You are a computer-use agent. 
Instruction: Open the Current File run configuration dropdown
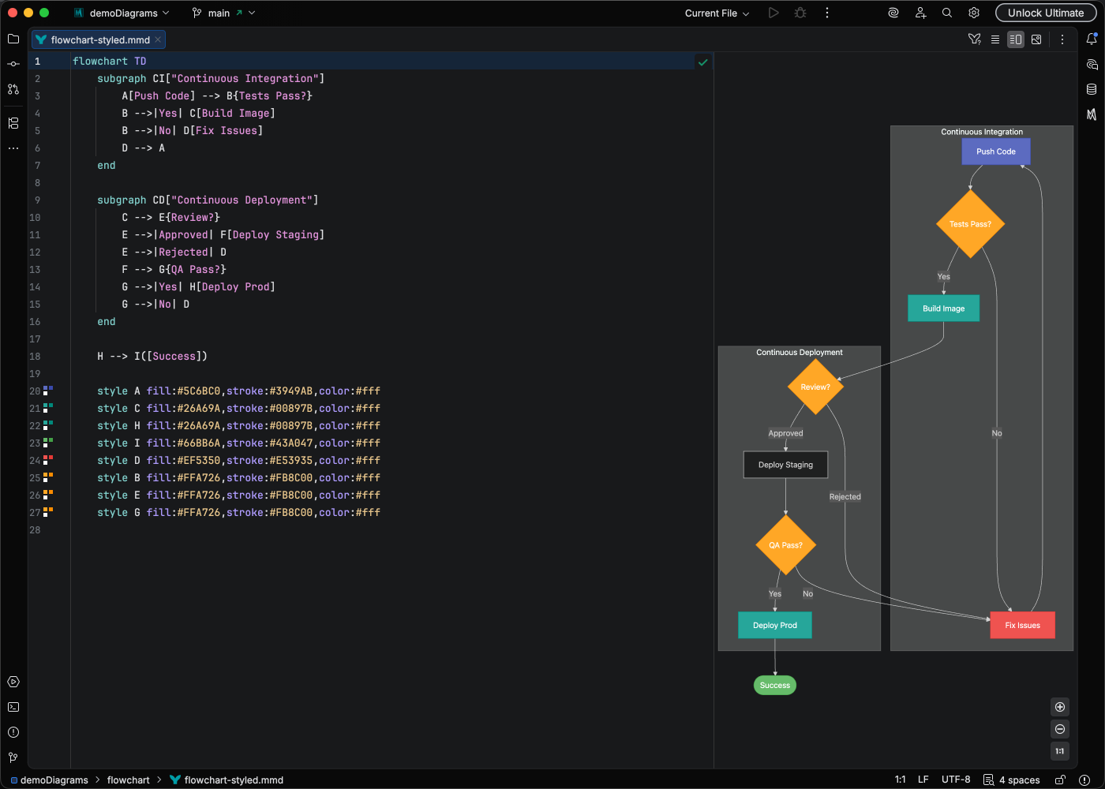pyautogui.click(x=717, y=13)
